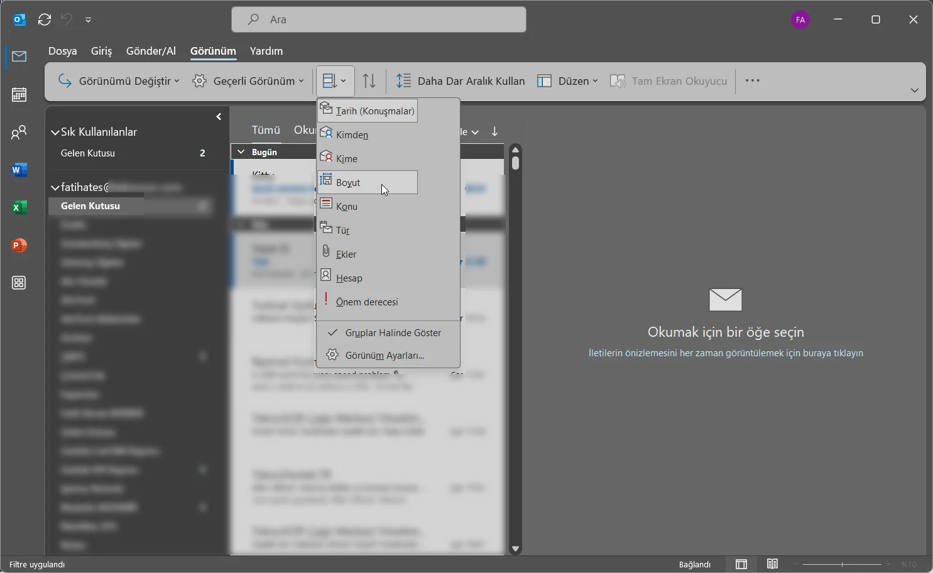Launch Word from the app sidebar
The height and width of the screenshot is (573, 933).
click(x=19, y=170)
